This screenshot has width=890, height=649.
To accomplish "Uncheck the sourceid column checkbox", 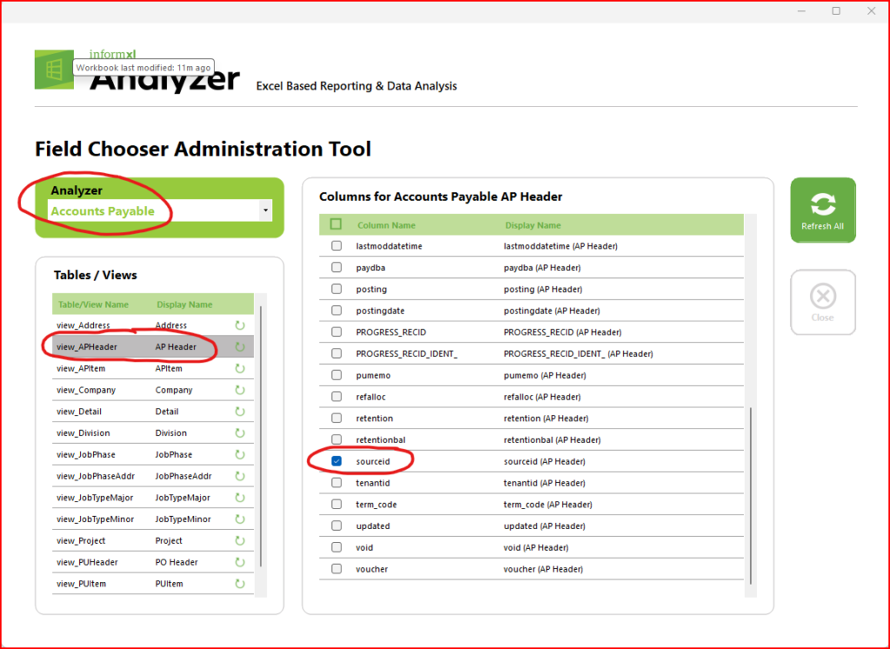I will pos(336,461).
